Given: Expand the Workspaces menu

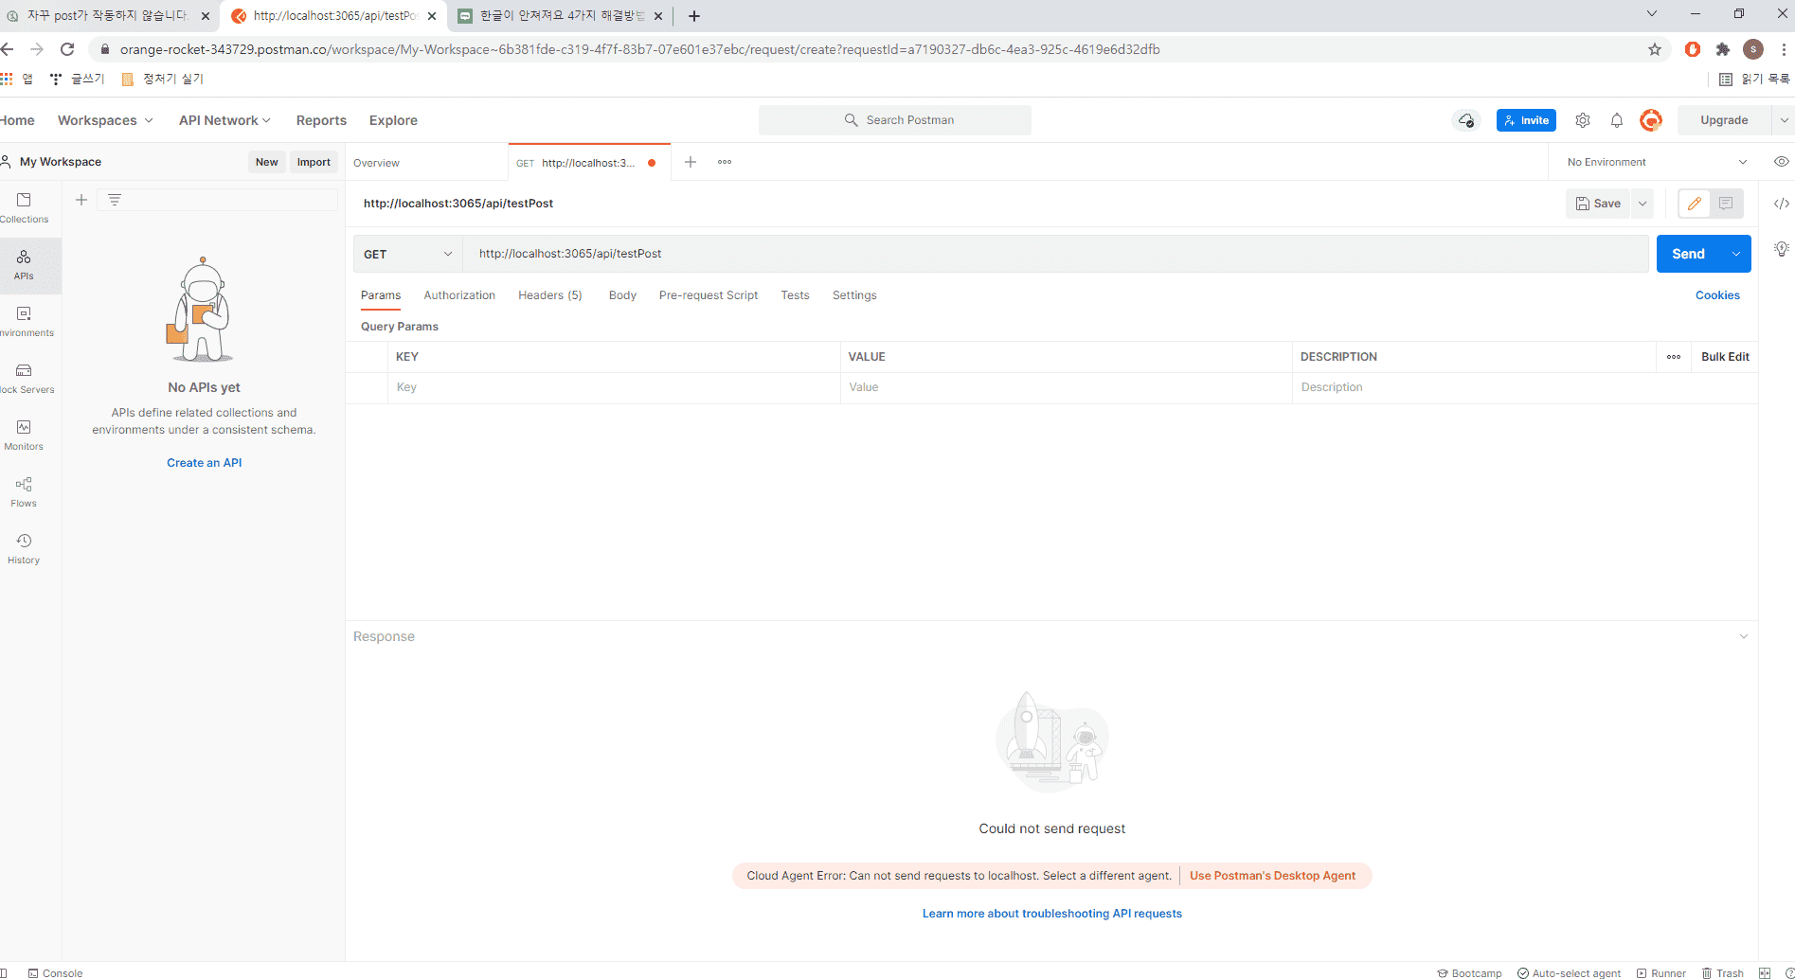Looking at the screenshot, I should point(105,120).
